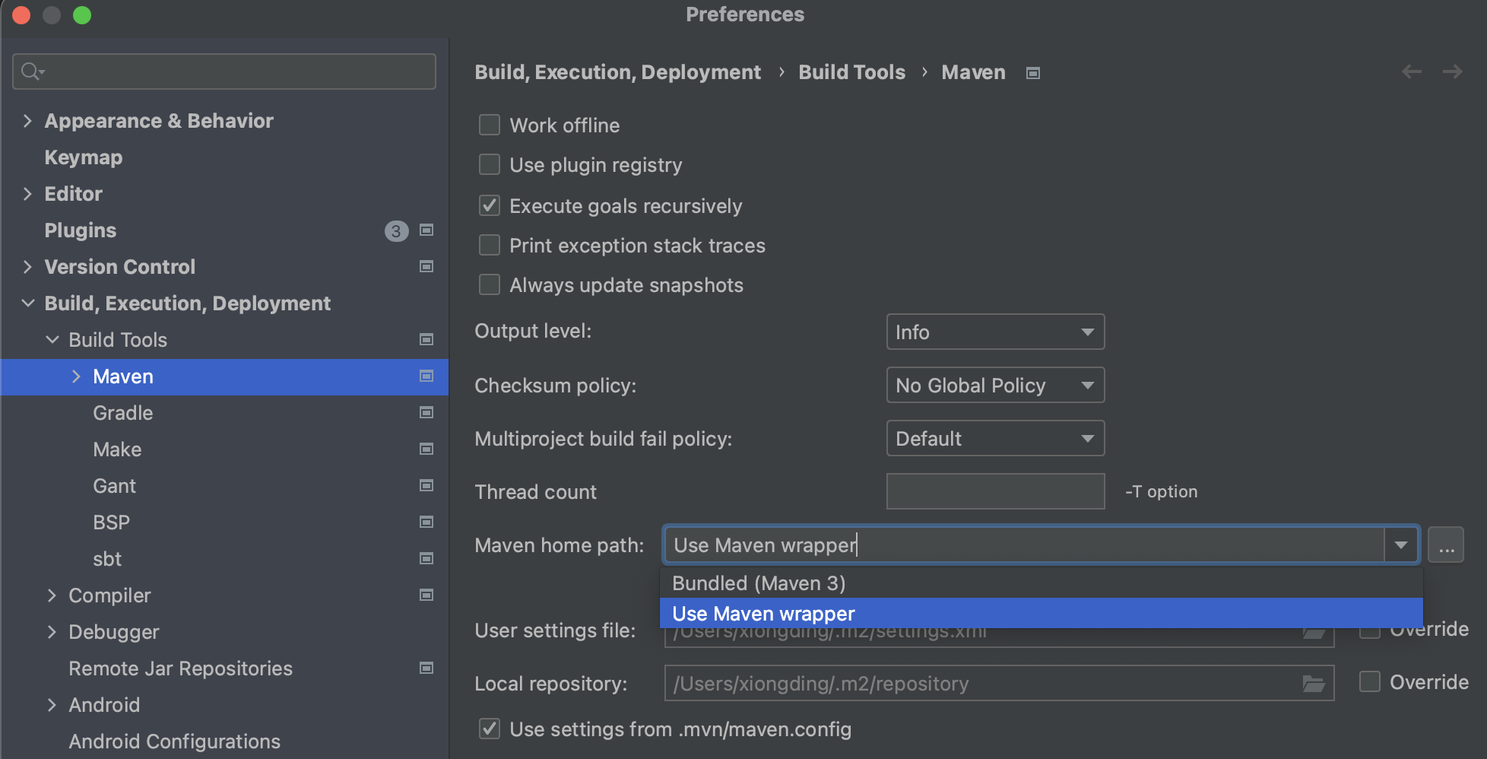The width and height of the screenshot is (1487, 759).
Task: Click the project-level icon beside Gradle
Action: [x=426, y=413]
